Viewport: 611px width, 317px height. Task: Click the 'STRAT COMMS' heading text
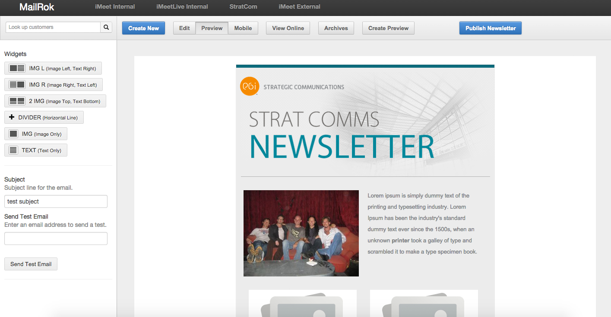tap(314, 119)
